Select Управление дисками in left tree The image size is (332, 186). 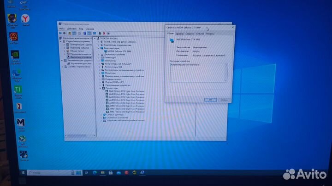(81, 63)
